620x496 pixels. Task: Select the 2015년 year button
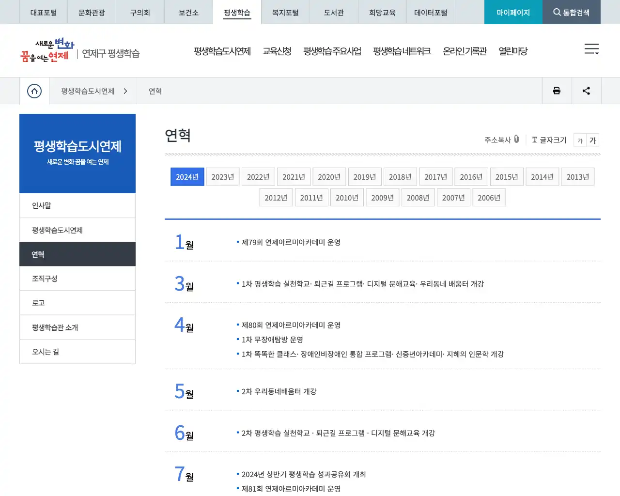[x=507, y=176]
